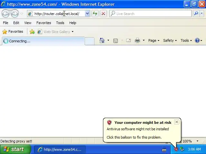The width and height of the screenshot is (206, 154).
Task: Click the Windows Start button
Action: [15, 149]
